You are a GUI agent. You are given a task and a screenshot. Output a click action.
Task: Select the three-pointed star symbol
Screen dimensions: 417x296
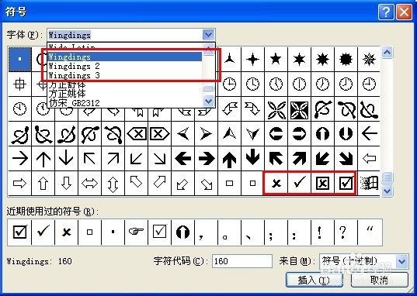click(x=230, y=59)
